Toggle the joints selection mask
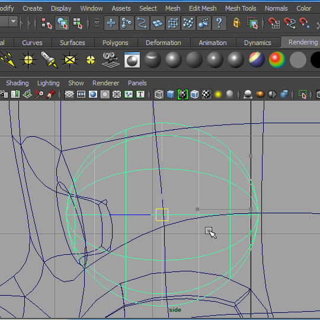Viewport: 320px width, 320px height. tap(127, 23)
